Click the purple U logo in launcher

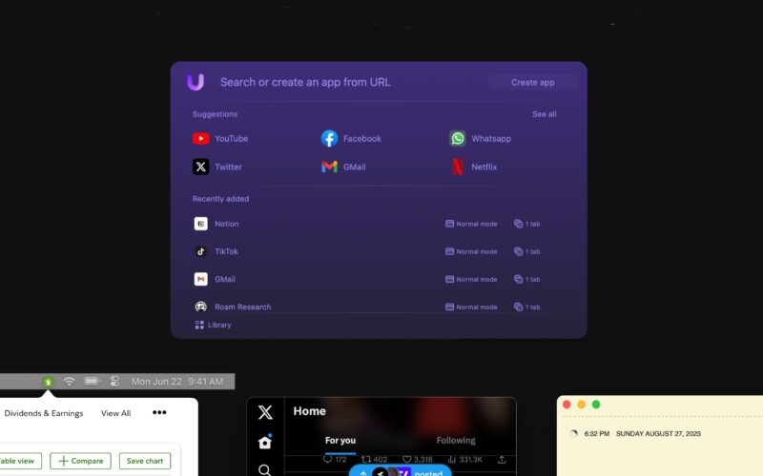[196, 82]
